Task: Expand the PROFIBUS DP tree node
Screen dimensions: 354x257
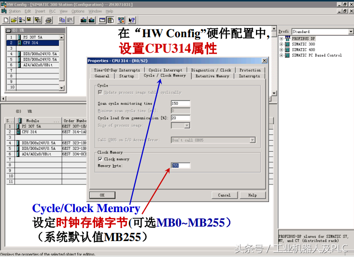Action: (281, 39)
